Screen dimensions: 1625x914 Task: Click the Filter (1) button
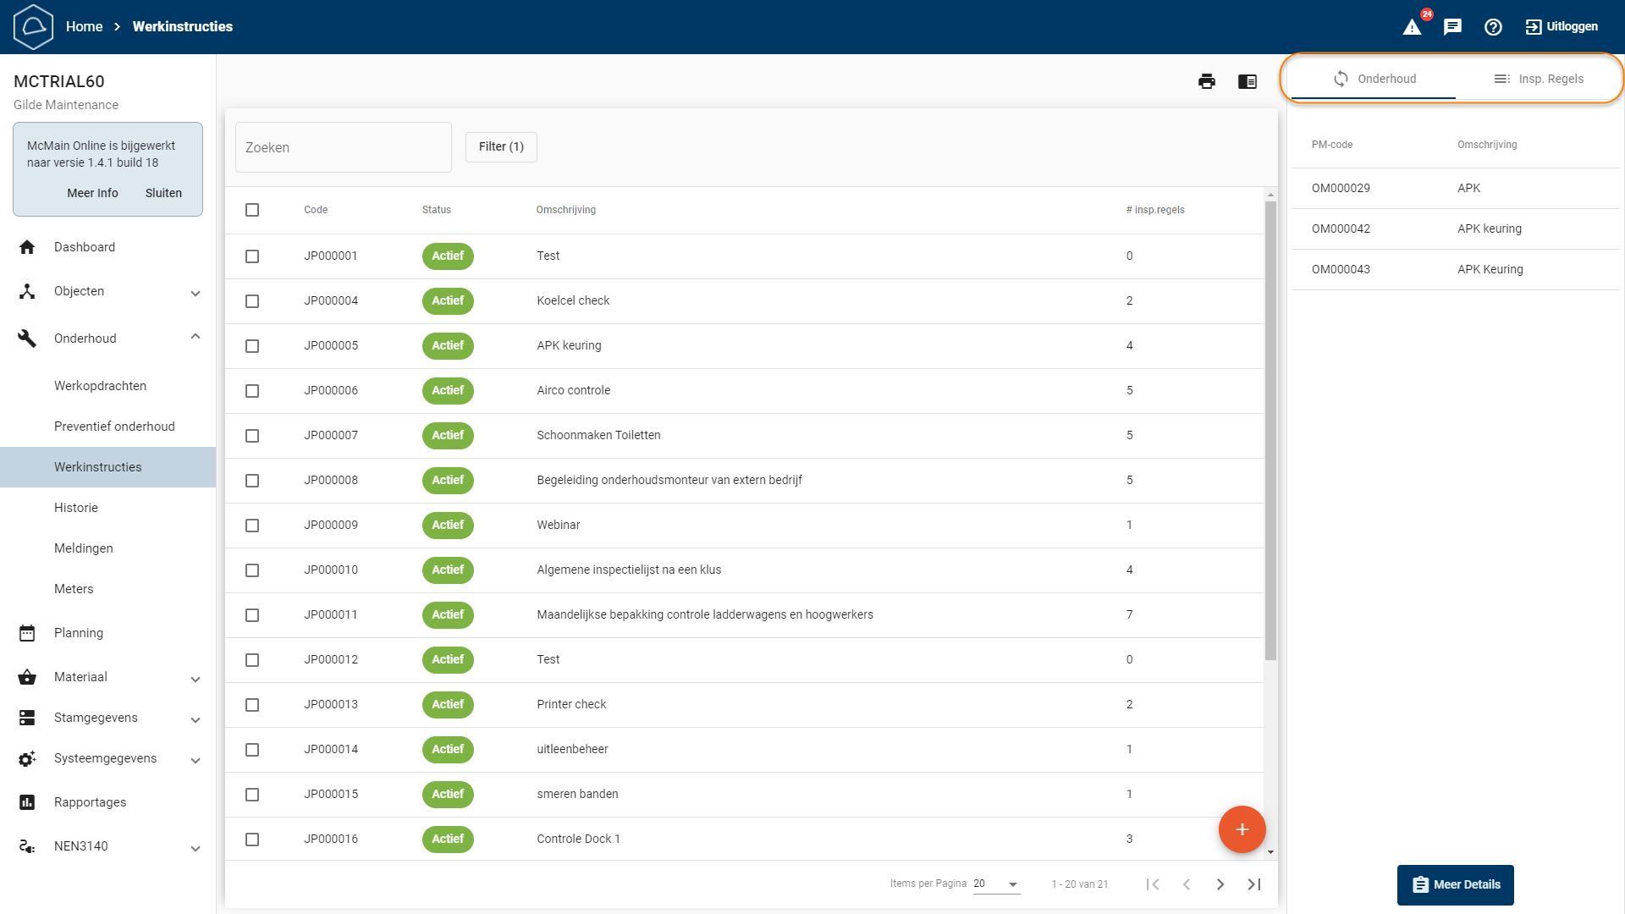pyautogui.click(x=501, y=146)
